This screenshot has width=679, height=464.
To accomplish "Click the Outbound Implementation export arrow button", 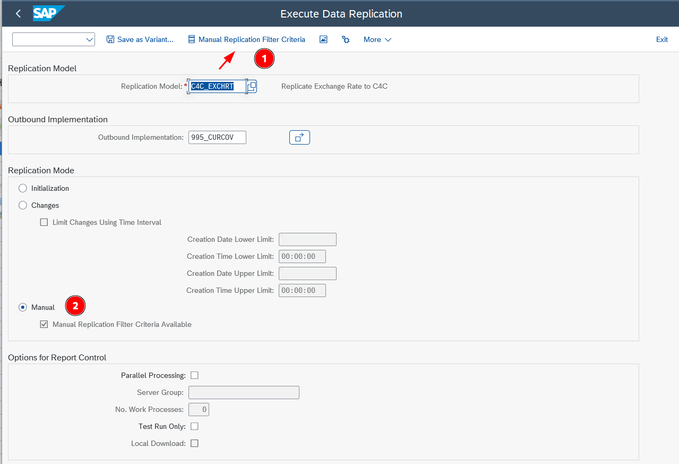I will click(x=299, y=137).
